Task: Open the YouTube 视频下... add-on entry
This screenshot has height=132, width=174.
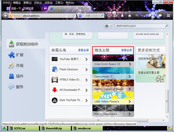Action: pyautogui.click(x=70, y=59)
